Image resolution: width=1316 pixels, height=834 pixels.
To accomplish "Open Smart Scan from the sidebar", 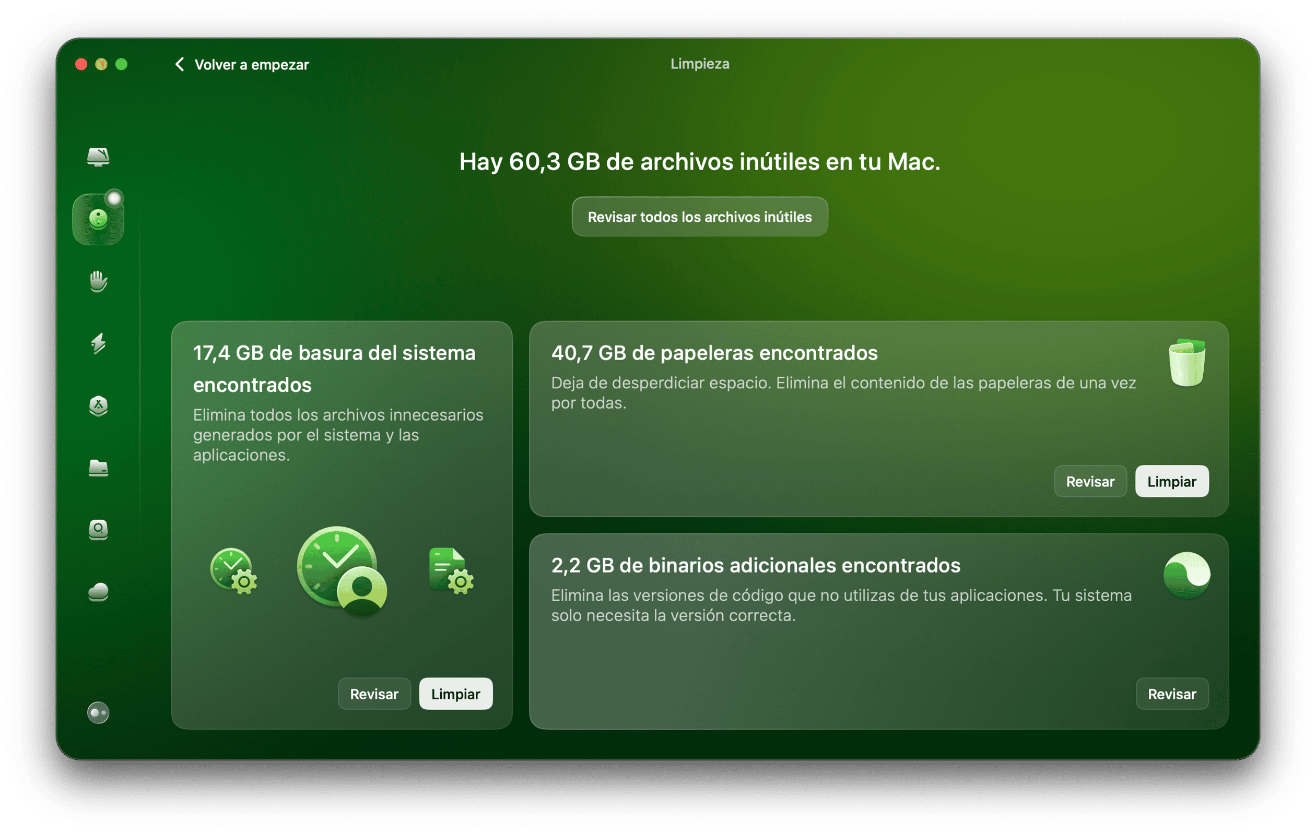I will pyautogui.click(x=98, y=158).
